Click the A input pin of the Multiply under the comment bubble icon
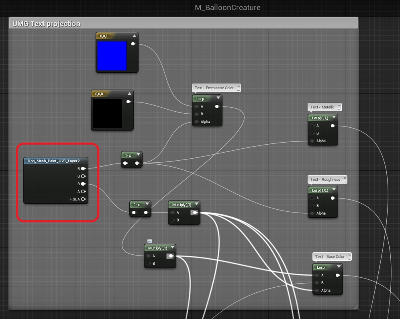Viewport: 400px width, 319px height. coord(149,256)
